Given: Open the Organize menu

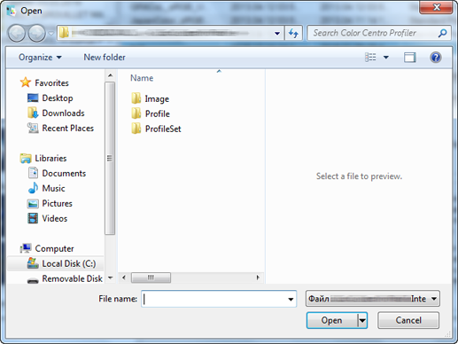Looking at the screenshot, I should 40,58.
